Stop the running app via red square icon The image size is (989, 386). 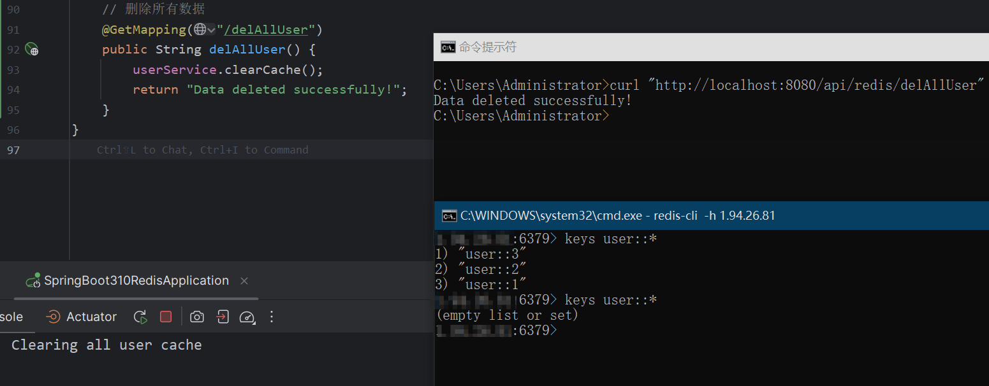pos(166,317)
